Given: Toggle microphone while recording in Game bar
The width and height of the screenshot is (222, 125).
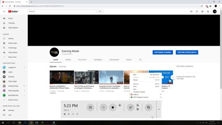Looking at the screenshot, I should (x=120, y=105).
